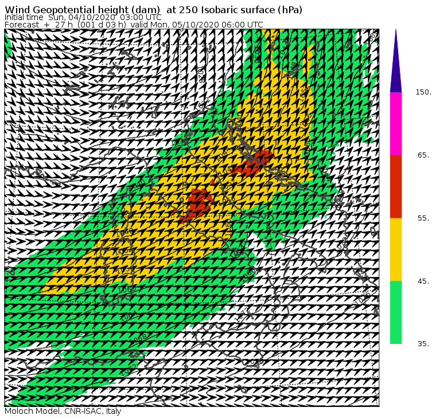
Task: Click the legend value "150."
Action: (x=424, y=92)
